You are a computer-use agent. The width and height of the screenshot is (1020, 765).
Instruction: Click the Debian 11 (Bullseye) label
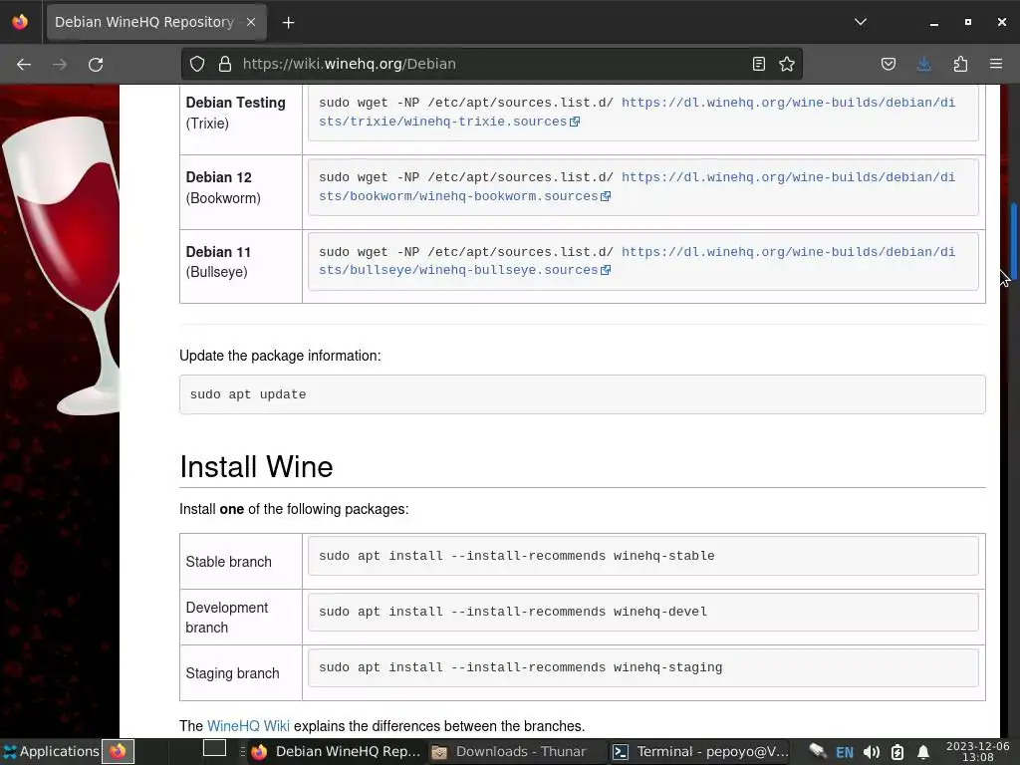click(x=218, y=262)
